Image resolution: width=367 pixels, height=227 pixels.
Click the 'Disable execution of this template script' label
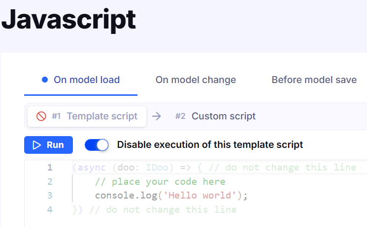210,145
